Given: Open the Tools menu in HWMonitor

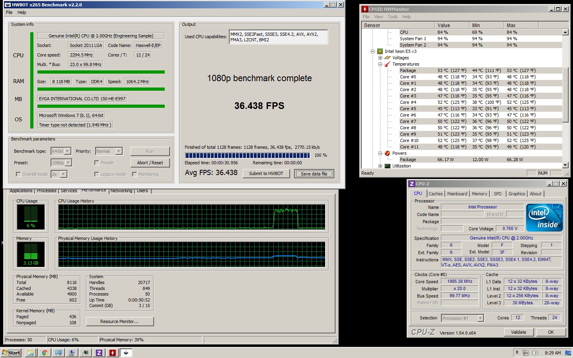Looking at the screenshot, I should click(393, 17).
